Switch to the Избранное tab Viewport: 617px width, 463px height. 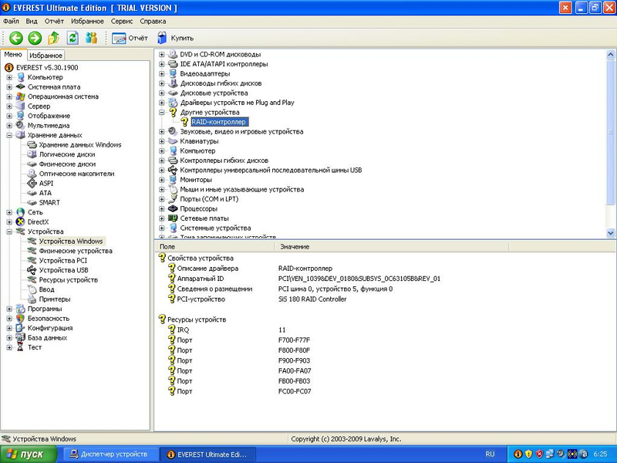pos(46,56)
